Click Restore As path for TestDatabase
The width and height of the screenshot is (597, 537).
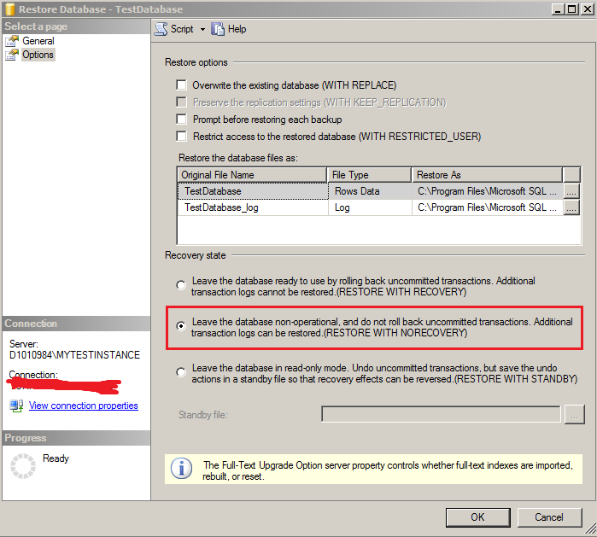pos(488,191)
